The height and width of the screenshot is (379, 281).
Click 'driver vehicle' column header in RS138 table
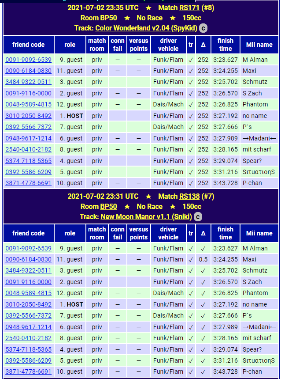tap(168, 233)
